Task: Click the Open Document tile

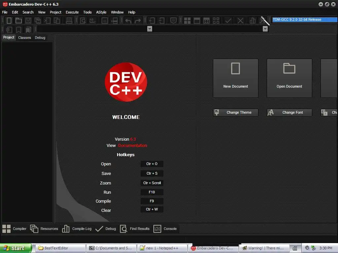Action: [x=289, y=78]
